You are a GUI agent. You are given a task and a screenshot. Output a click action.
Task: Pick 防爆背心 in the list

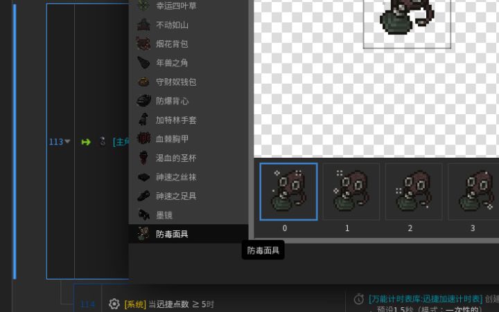[189, 101]
